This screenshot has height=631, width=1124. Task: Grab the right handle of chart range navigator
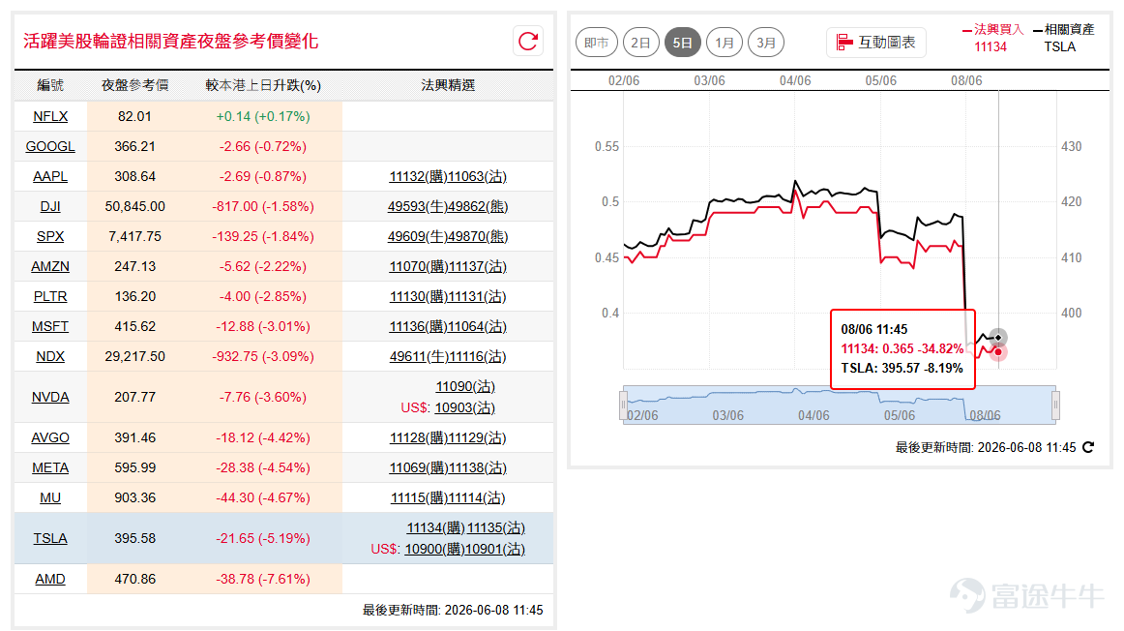click(x=1055, y=406)
